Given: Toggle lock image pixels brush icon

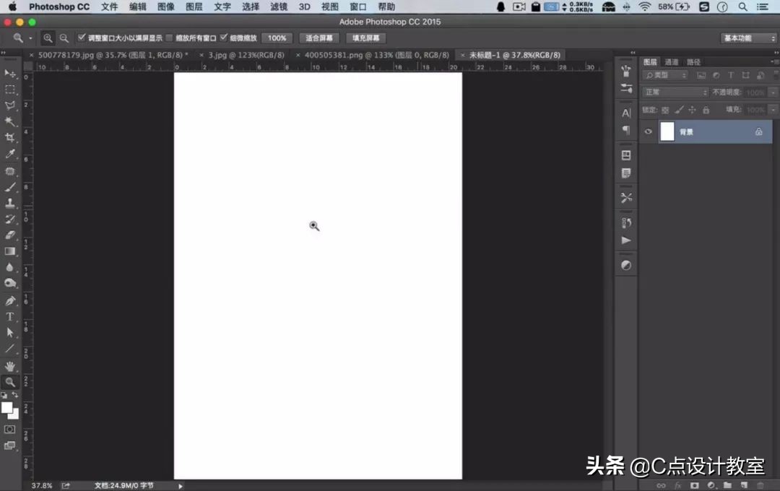Looking at the screenshot, I should click(679, 110).
